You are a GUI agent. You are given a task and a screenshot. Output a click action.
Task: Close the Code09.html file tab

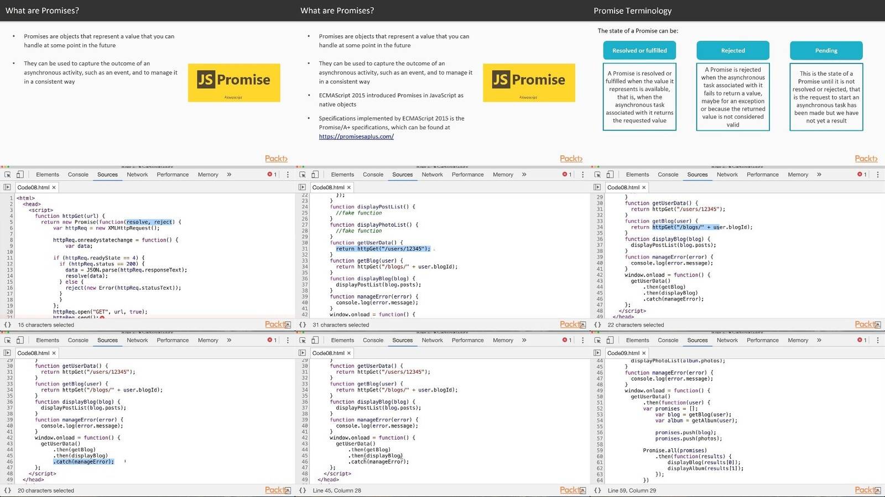pos(644,353)
